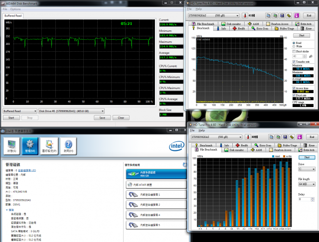Click AIDA64 Clear button

[121, 118]
